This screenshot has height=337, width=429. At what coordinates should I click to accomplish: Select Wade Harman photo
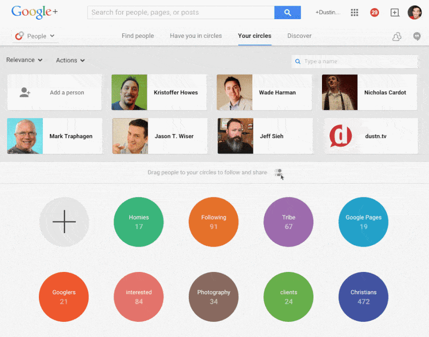(x=235, y=92)
